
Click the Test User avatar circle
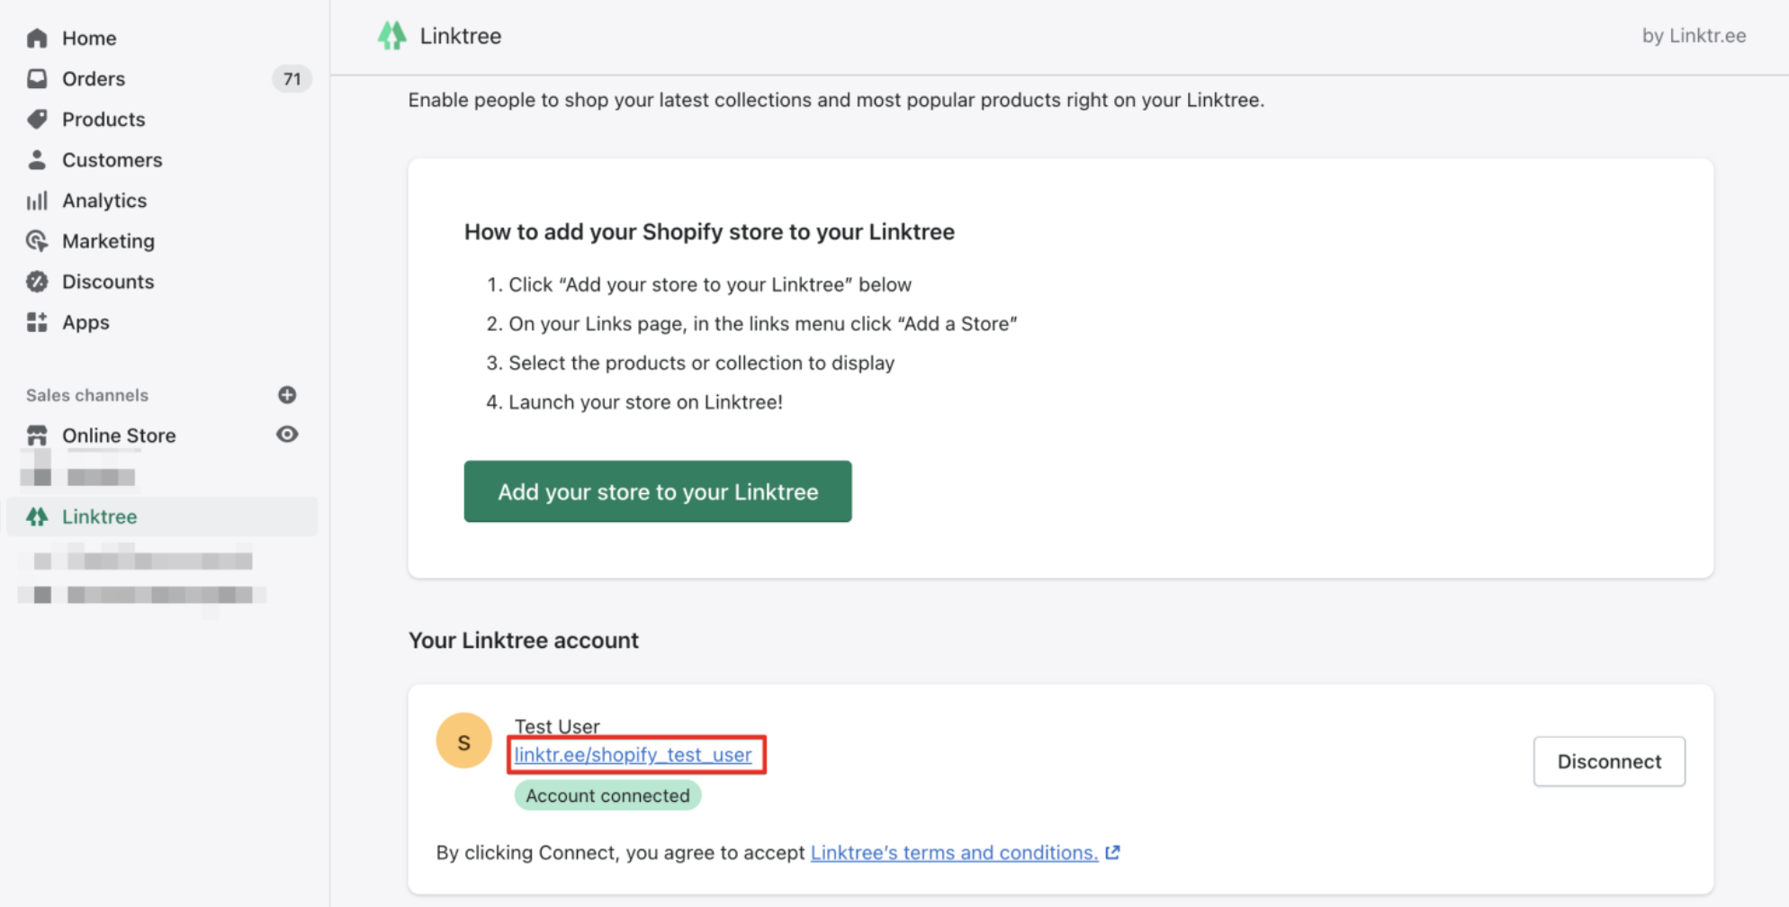(x=463, y=740)
